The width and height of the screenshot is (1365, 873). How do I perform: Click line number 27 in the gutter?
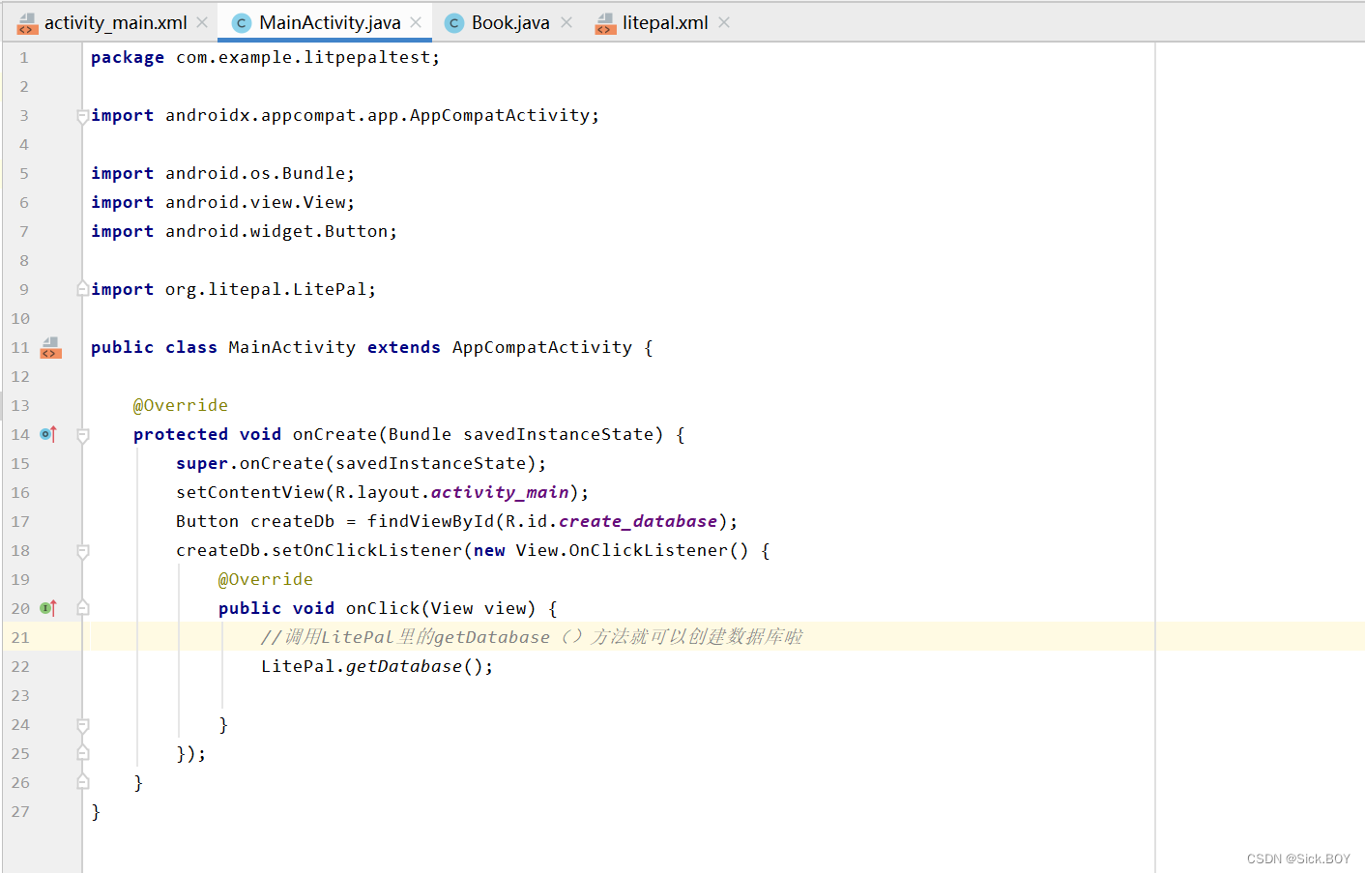coord(20,812)
